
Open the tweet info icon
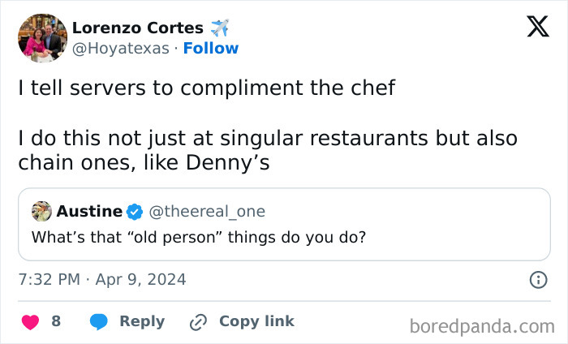(x=537, y=280)
